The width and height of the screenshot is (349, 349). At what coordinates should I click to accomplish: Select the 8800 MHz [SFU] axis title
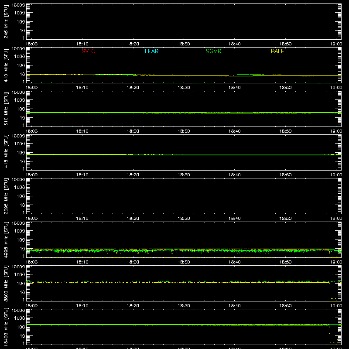tap(6, 283)
